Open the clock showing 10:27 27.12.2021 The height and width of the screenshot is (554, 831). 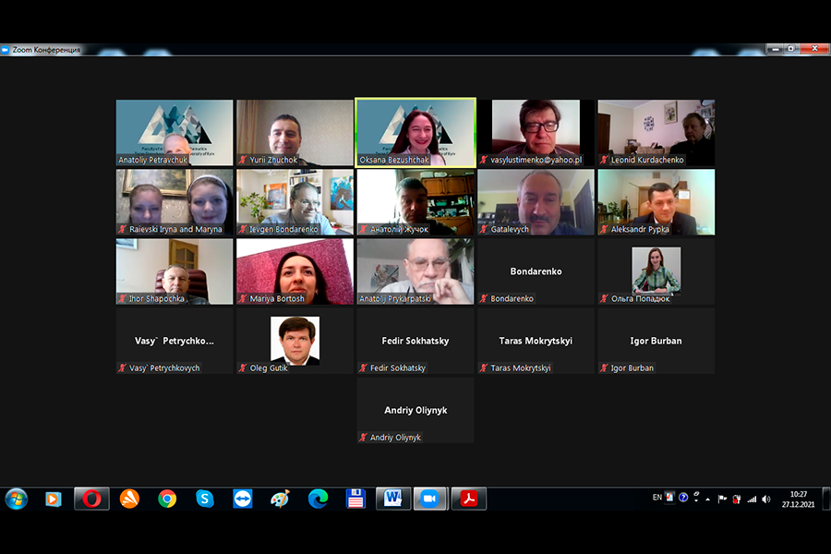tap(798, 499)
